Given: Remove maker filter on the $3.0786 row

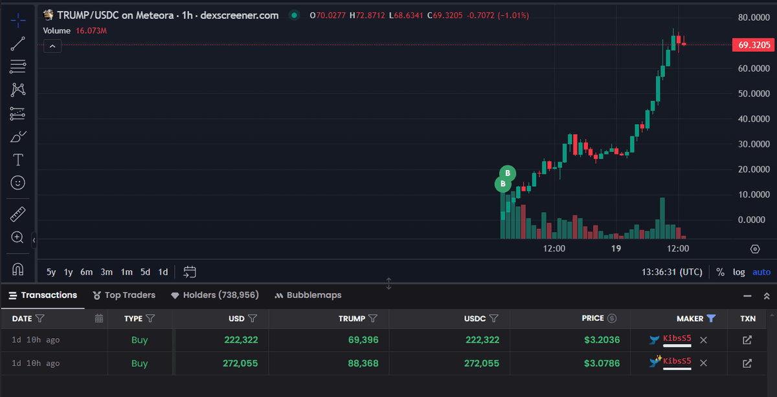Looking at the screenshot, I should coord(704,363).
